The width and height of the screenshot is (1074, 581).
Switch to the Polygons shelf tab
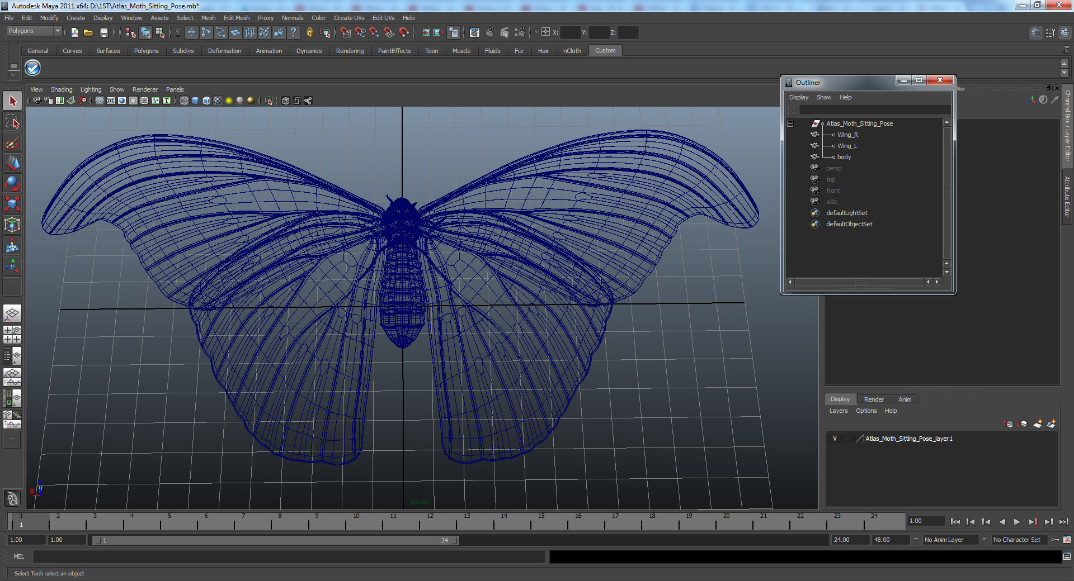click(146, 51)
